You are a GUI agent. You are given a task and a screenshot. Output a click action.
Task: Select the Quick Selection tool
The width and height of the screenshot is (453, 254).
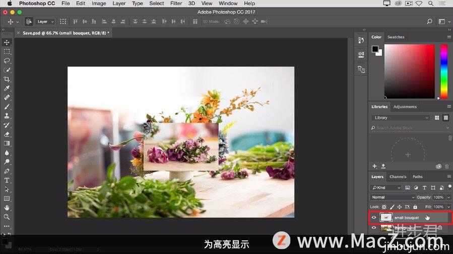pos(7,70)
